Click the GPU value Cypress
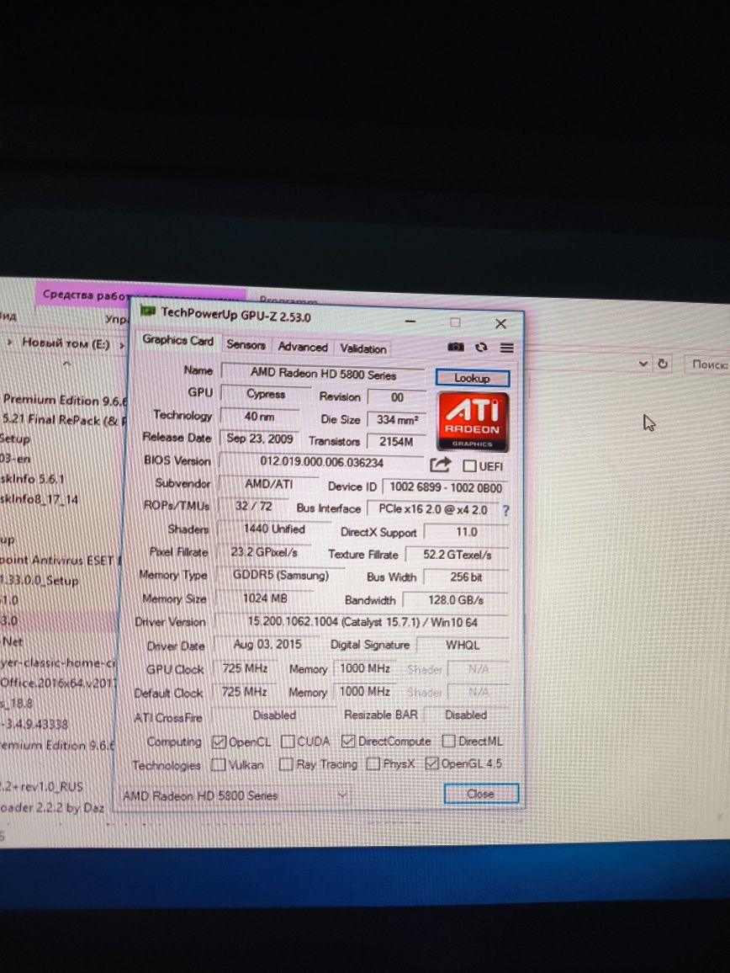Screen dimensions: 730x973 [x=266, y=394]
